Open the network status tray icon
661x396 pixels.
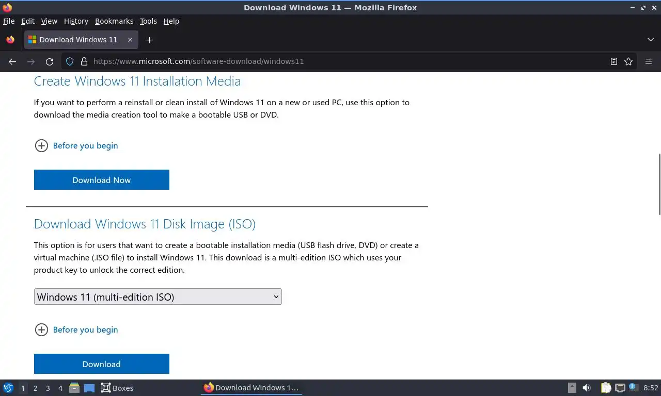[x=620, y=388]
